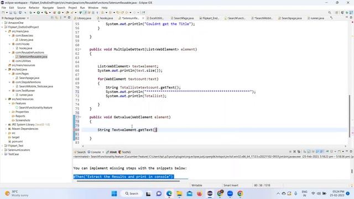Open Microsoft Edge from taskbar

pos(169,193)
